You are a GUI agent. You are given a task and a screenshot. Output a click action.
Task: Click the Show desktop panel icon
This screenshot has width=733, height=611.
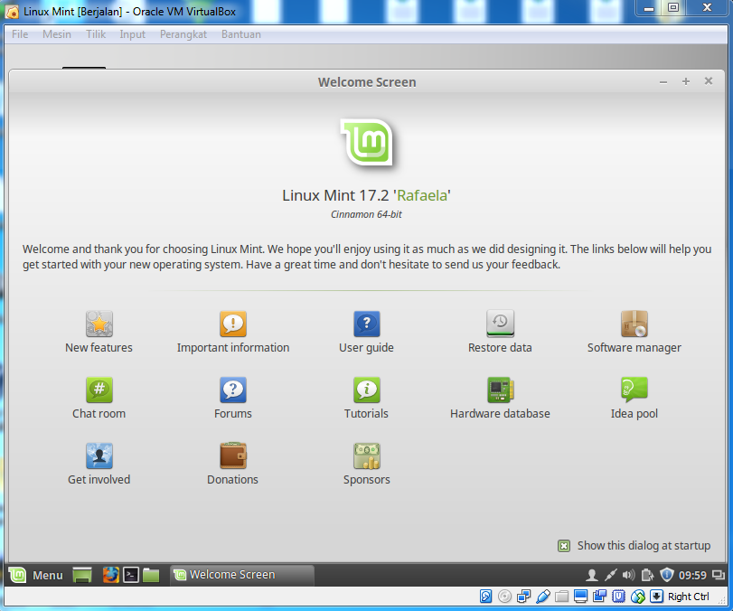(x=82, y=575)
